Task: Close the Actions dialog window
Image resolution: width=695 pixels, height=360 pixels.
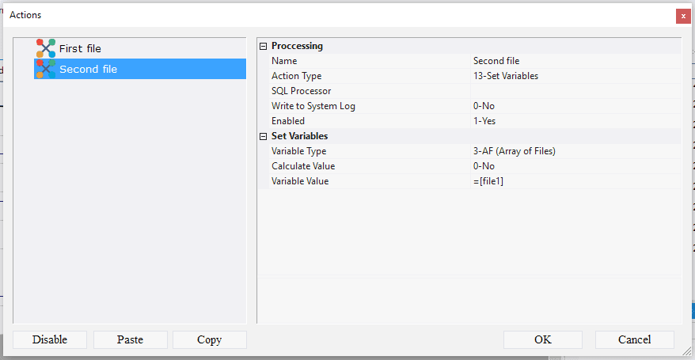Action: point(682,16)
